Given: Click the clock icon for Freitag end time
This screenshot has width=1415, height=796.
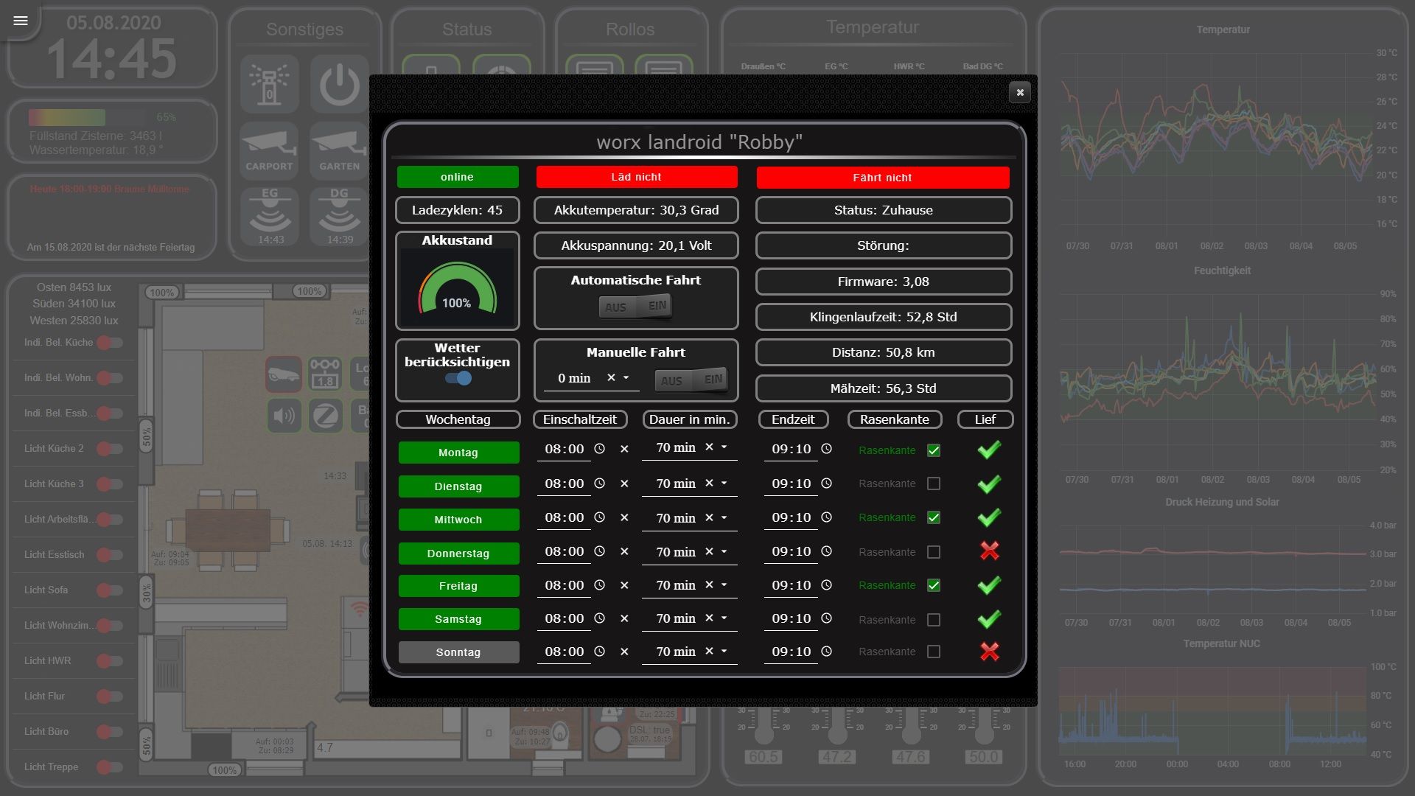Looking at the screenshot, I should [x=826, y=585].
